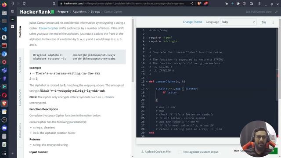Image resolution: width=281 pixels, height=158 pixels.
Task: Open the Language dropdown showing Ruby
Action: (x=238, y=22)
